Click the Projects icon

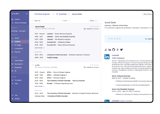point(12,19)
